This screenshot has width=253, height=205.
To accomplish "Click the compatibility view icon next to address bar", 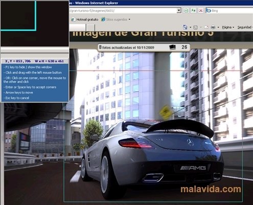I will (x=186, y=11).
